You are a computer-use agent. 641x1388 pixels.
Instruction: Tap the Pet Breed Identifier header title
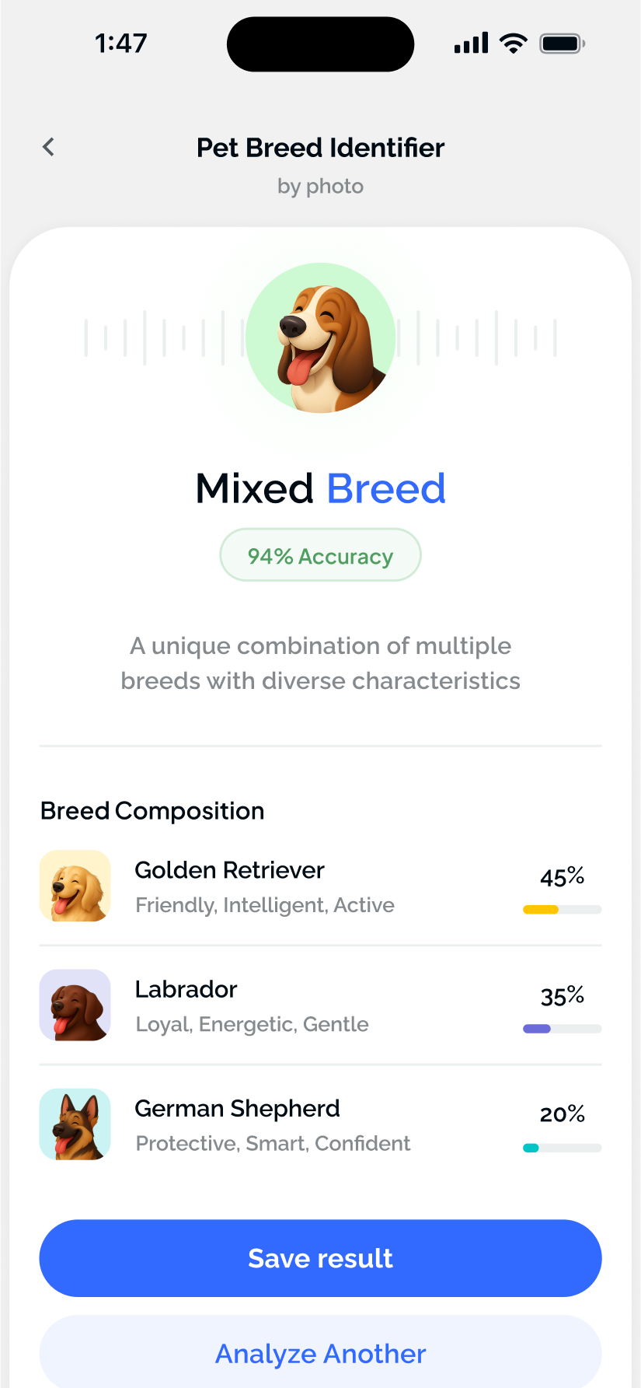pos(321,148)
